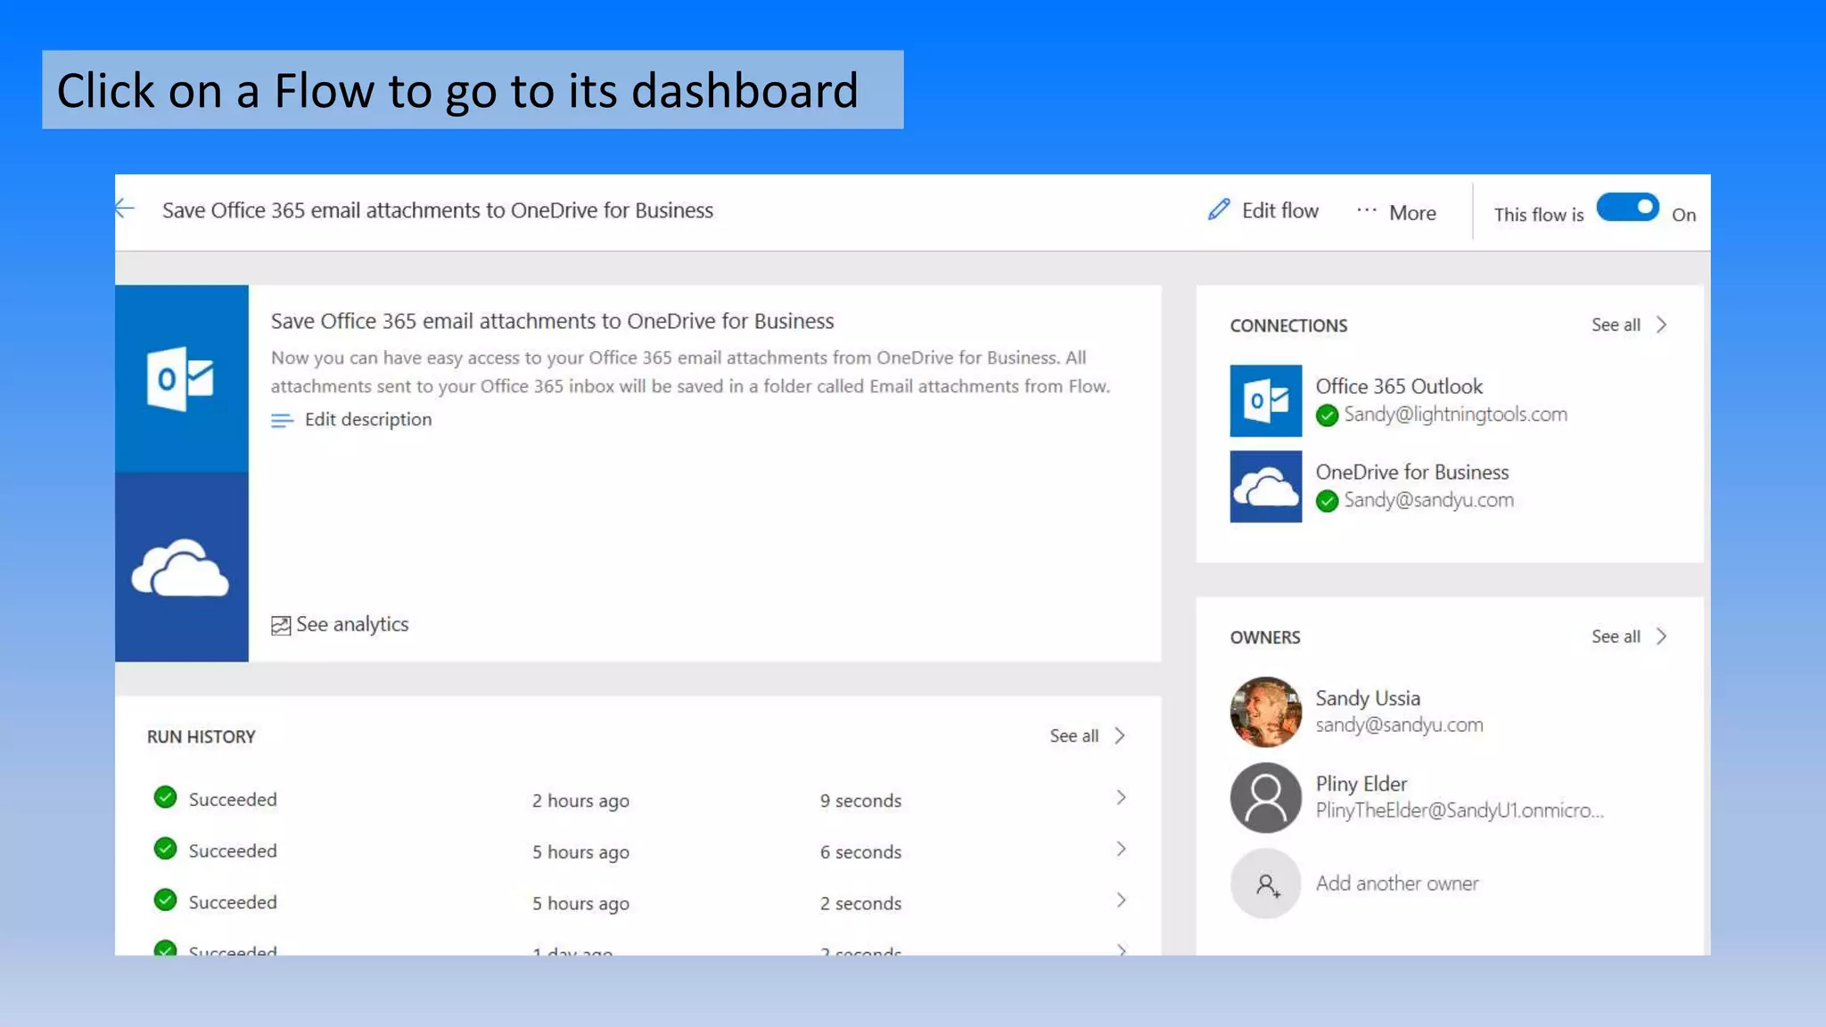Click the 9 seconds duration

point(860,801)
